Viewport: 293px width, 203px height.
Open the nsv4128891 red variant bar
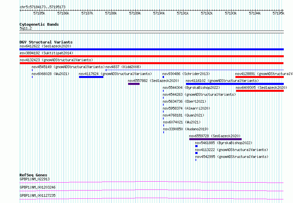pyautogui.click(x=259, y=77)
